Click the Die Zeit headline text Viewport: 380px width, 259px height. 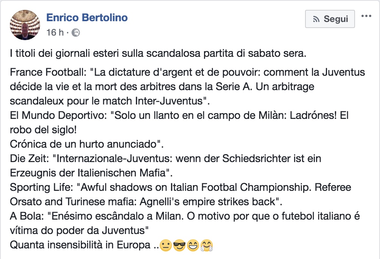click(165, 159)
